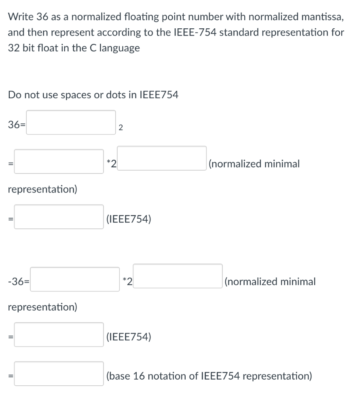The image size is (351, 414).
Task: Click the IEEE754 answer field for -36
Action: (x=59, y=335)
